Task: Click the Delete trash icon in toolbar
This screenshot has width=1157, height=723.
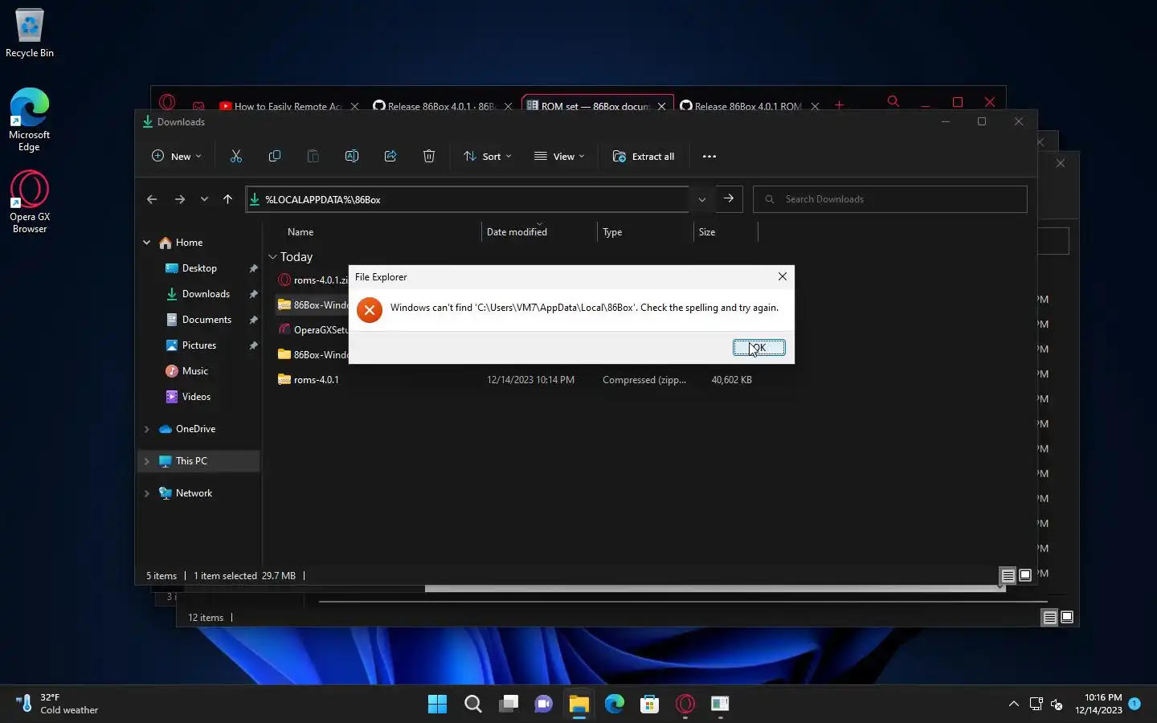Action: click(429, 156)
